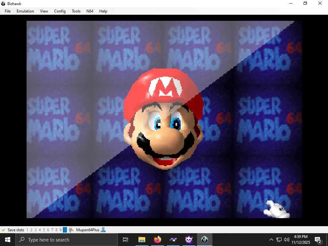The height and width of the screenshot is (246, 328).
Task: Click the network icon in system tray
Action: pos(279,240)
